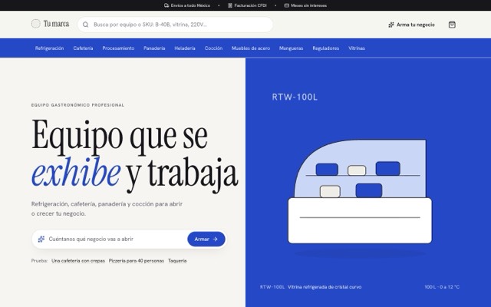The width and height of the screenshot is (491, 307).
Task: Click the truck icon for Envíos a todo México
Action: point(166,5)
